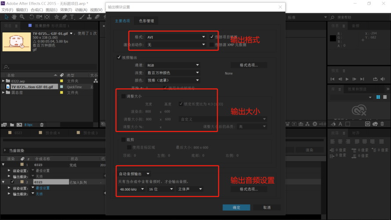
Task: Switch effects panel to grid view
Action: 378,97
